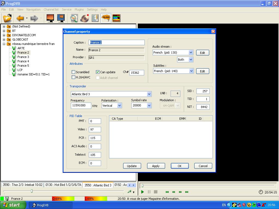Screen dimensions: 279x209
Task: Open the Settings menu
Action: point(92,10)
